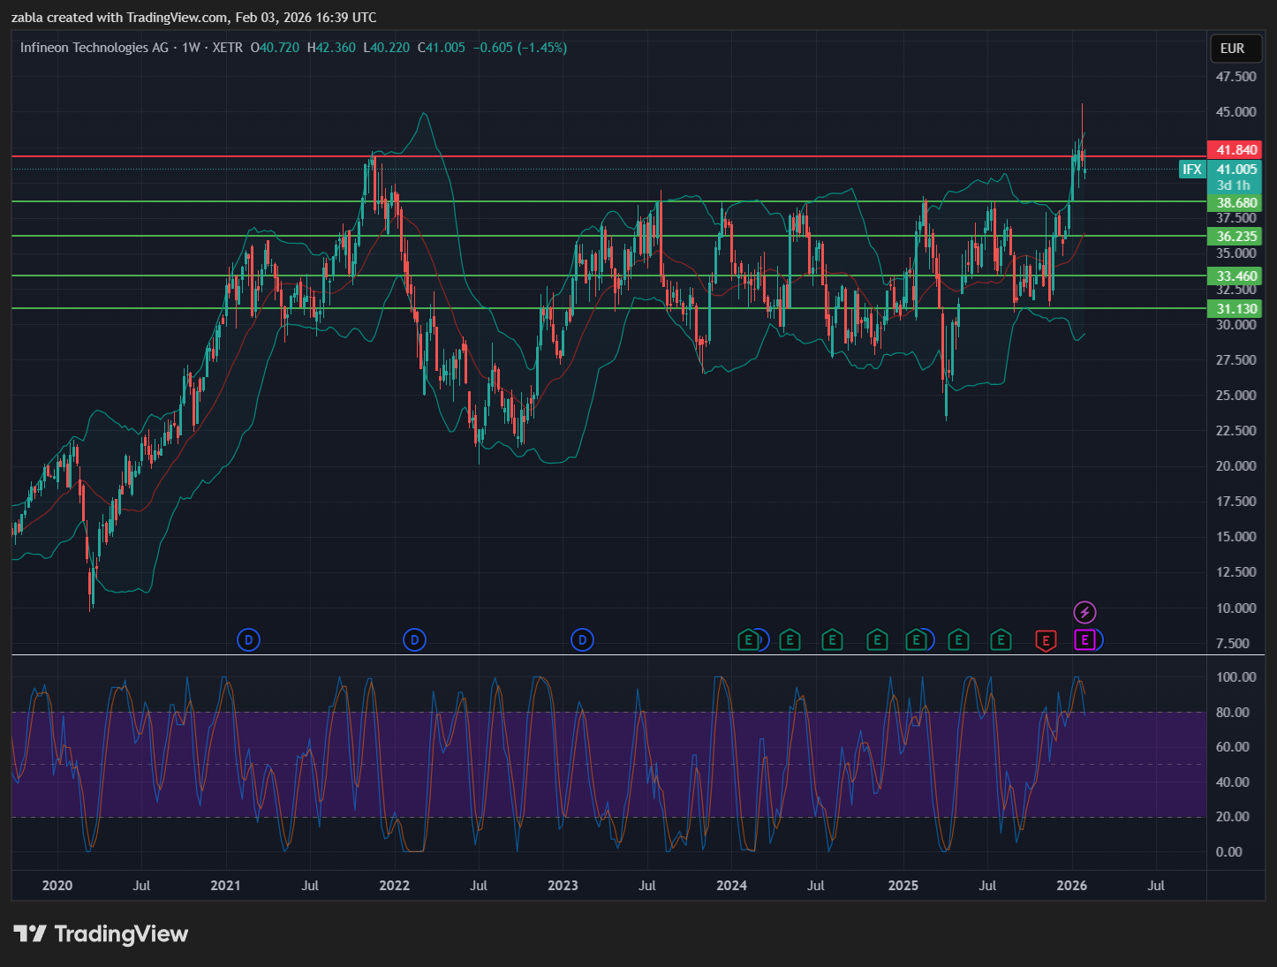Select the green 31.130 price level label
The width and height of the screenshot is (1277, 967).
coord(1235,309)
